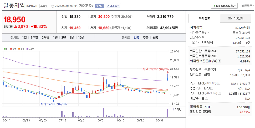Click the 코스피 market badge
This screenshot has height=128, width=255.
pos(44,6)
